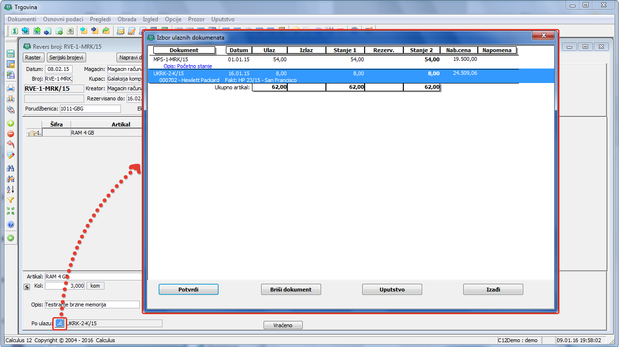
Task: Open the Po ulazu document picker button
Action: pos(59,323)
